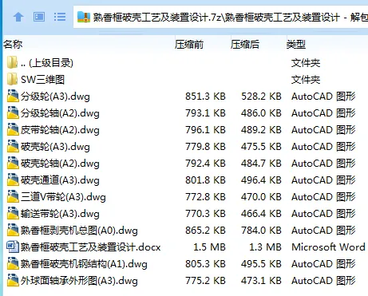Sort by the 类型 column header

pyautogui.click(x=296, y=44)
